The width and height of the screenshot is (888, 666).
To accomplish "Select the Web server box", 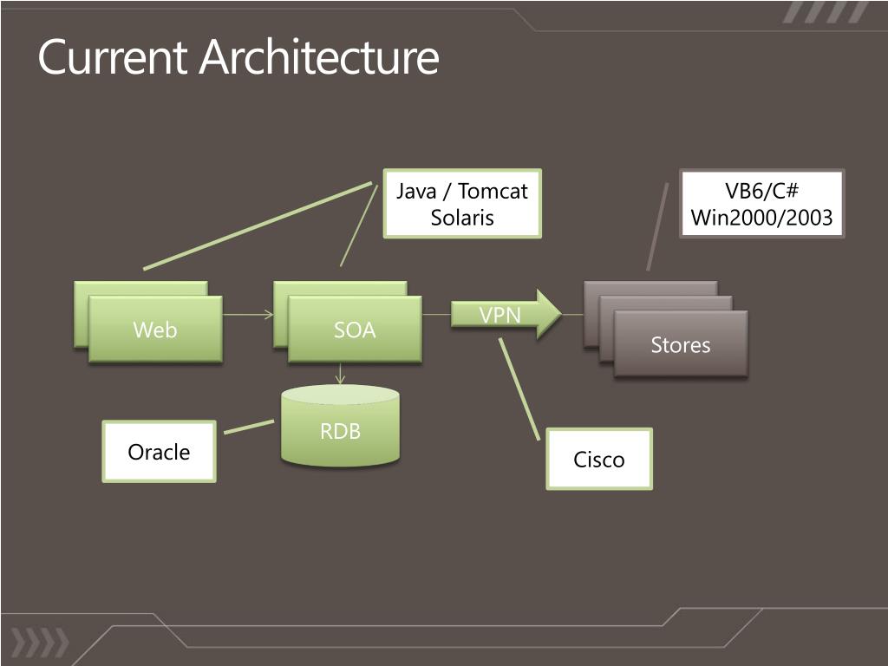I will (x=155, y=329).
